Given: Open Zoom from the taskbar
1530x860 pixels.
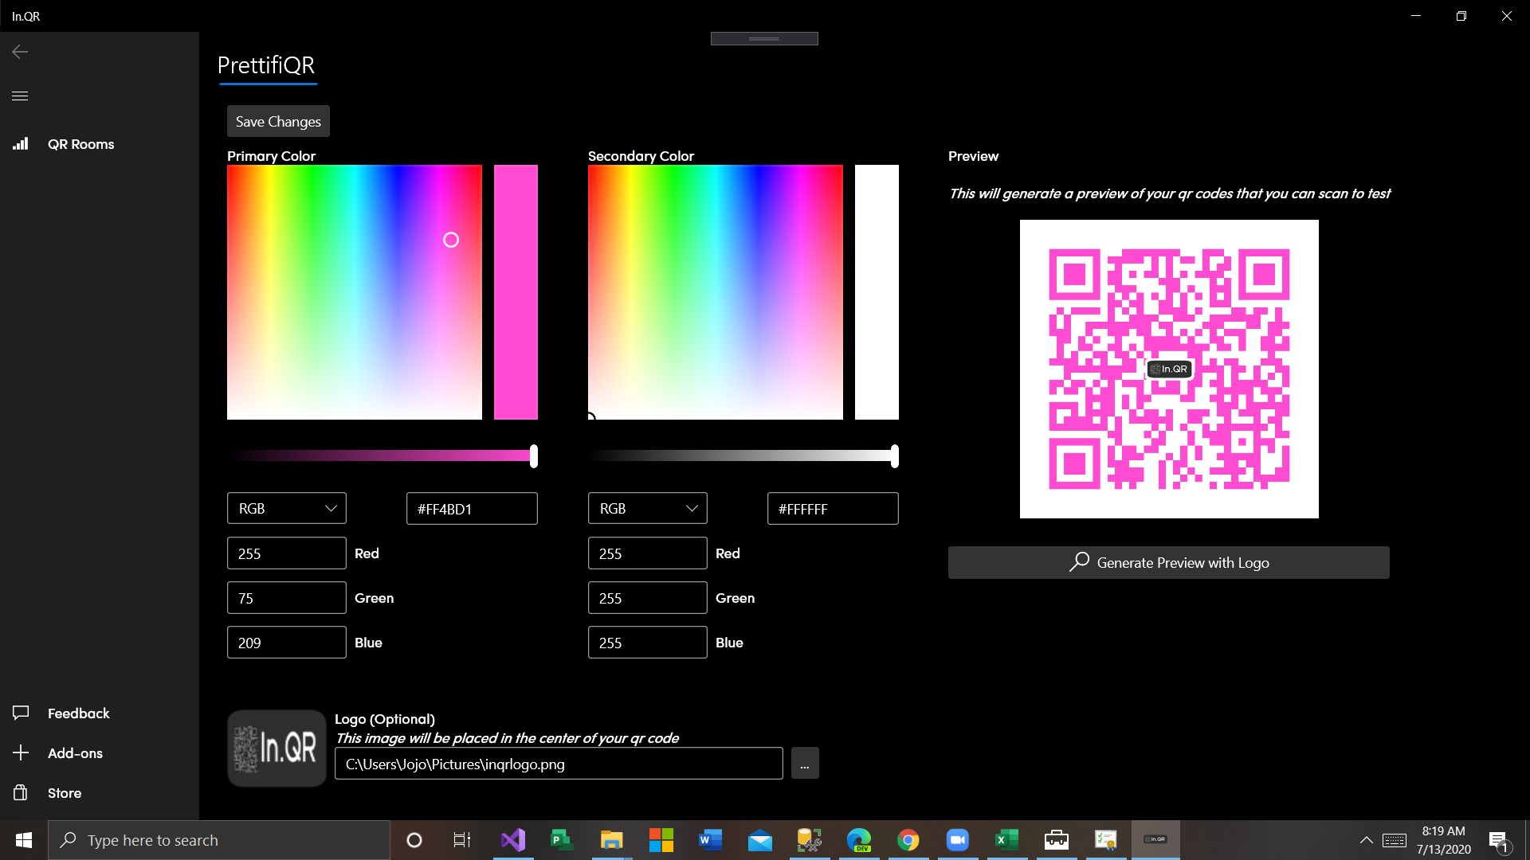Looking at the screenshot, I should 958,840.
